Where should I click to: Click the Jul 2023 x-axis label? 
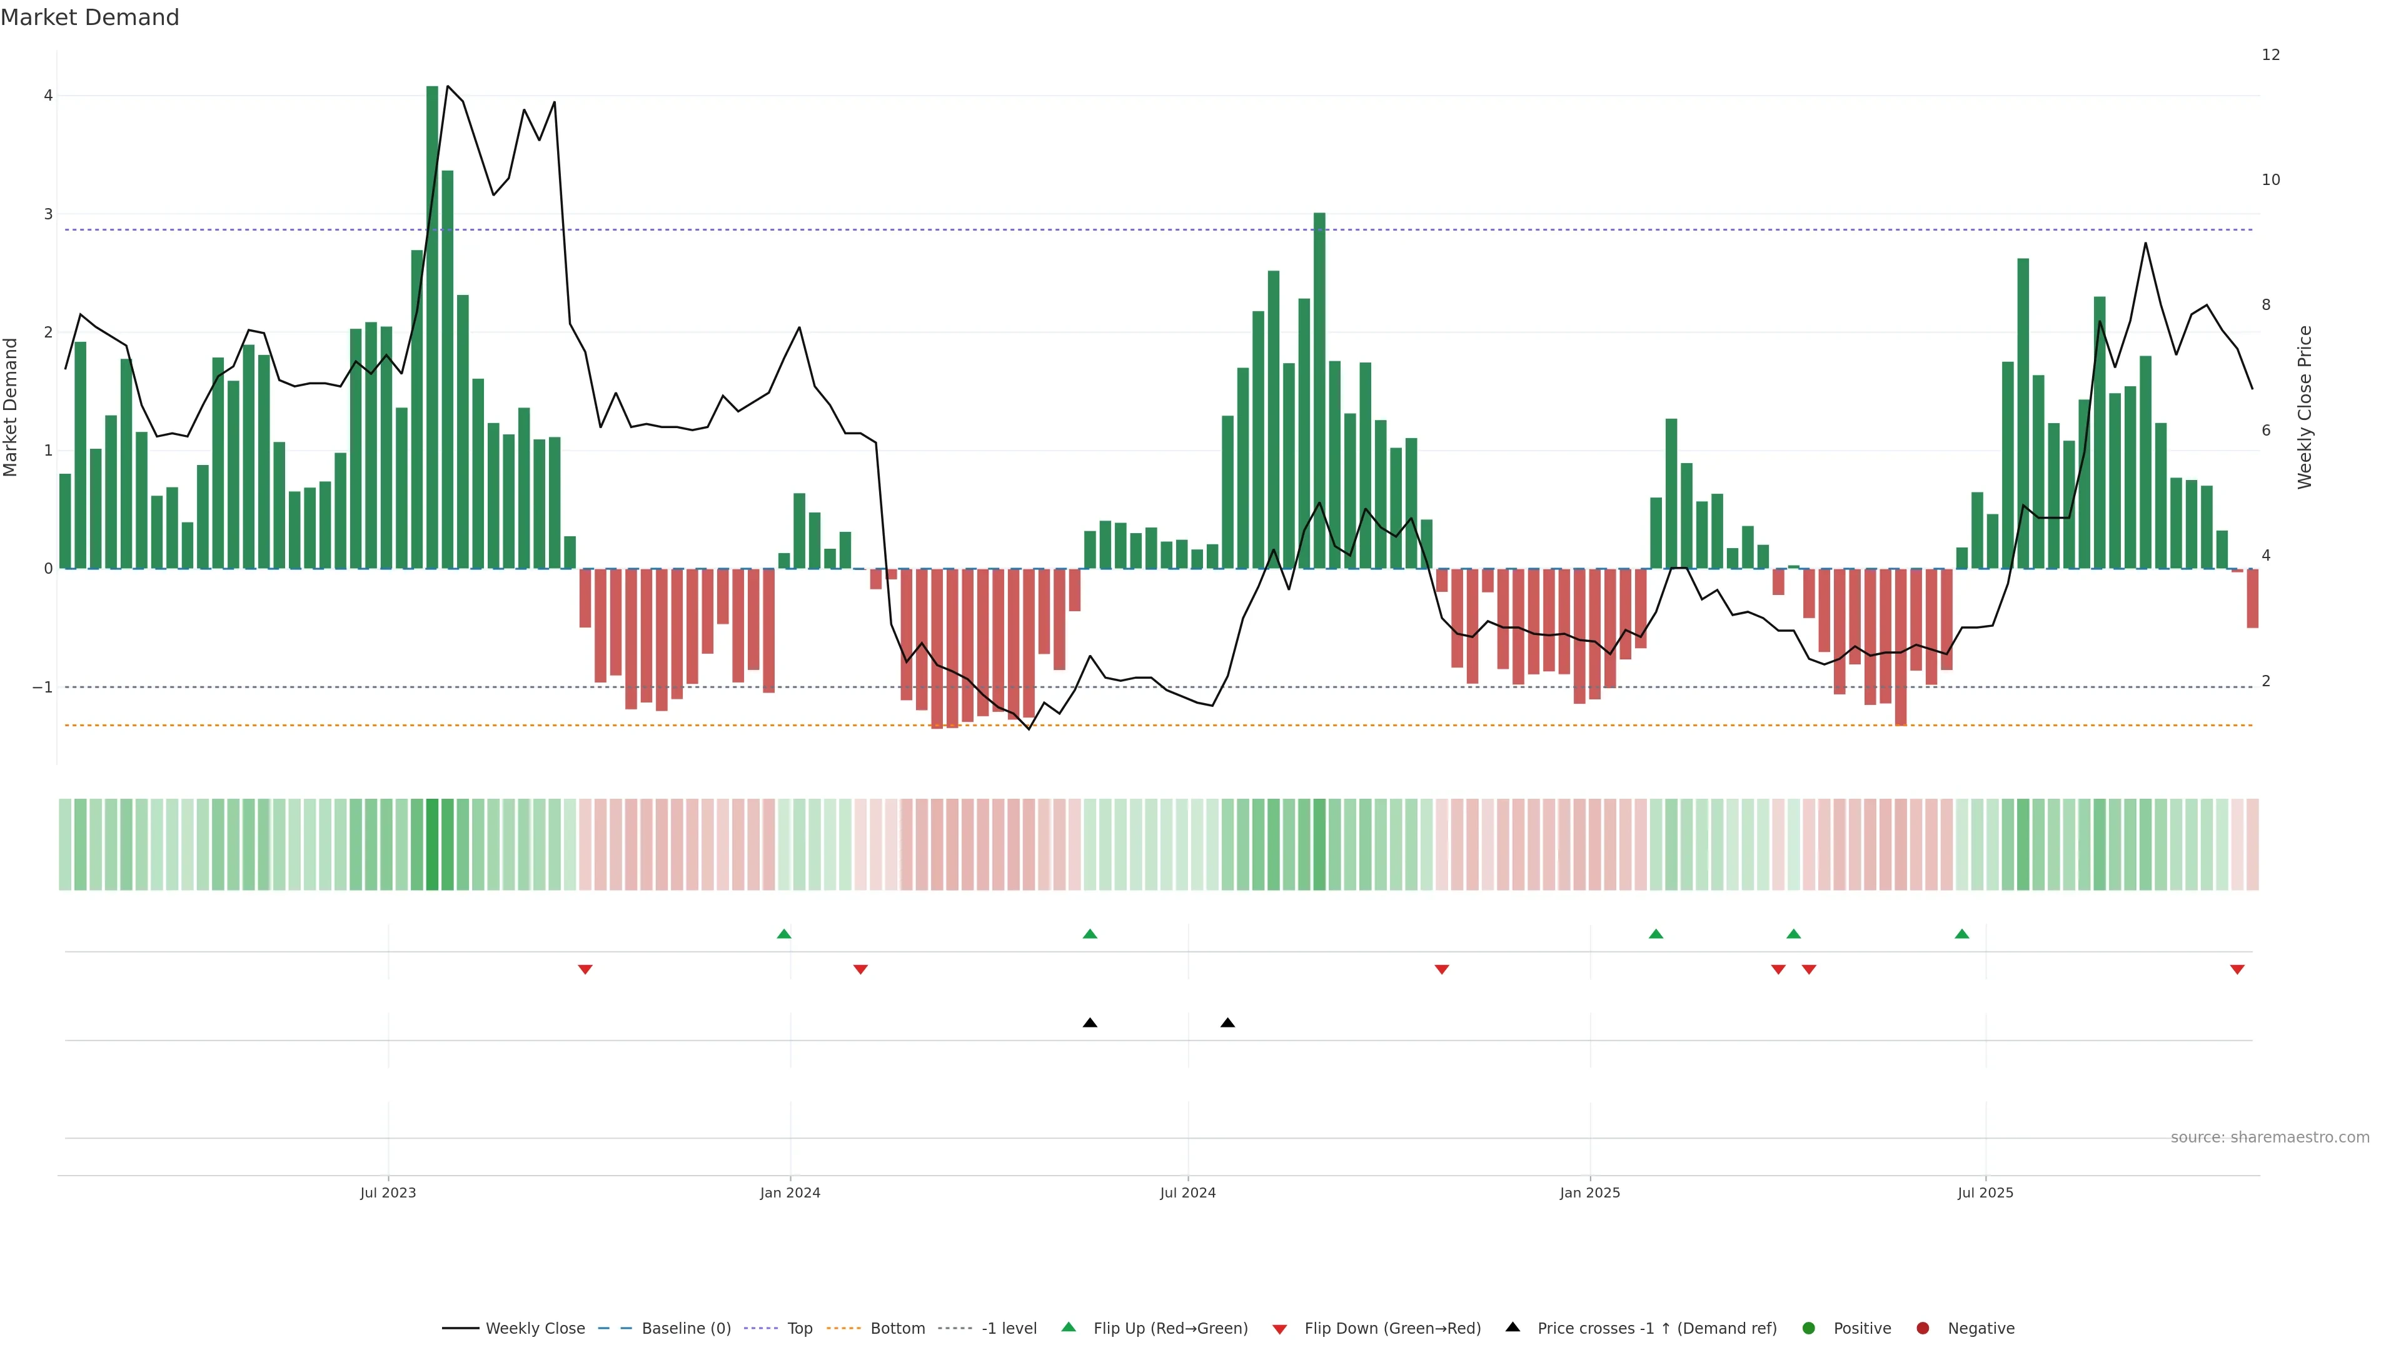tap(388, 1192)
